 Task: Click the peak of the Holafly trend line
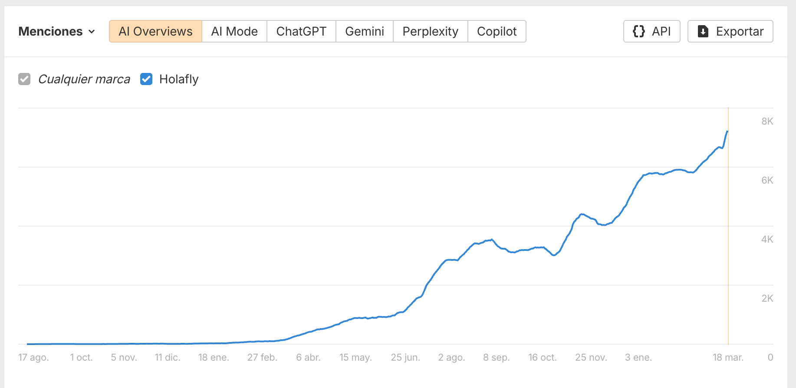pos(727,131)
